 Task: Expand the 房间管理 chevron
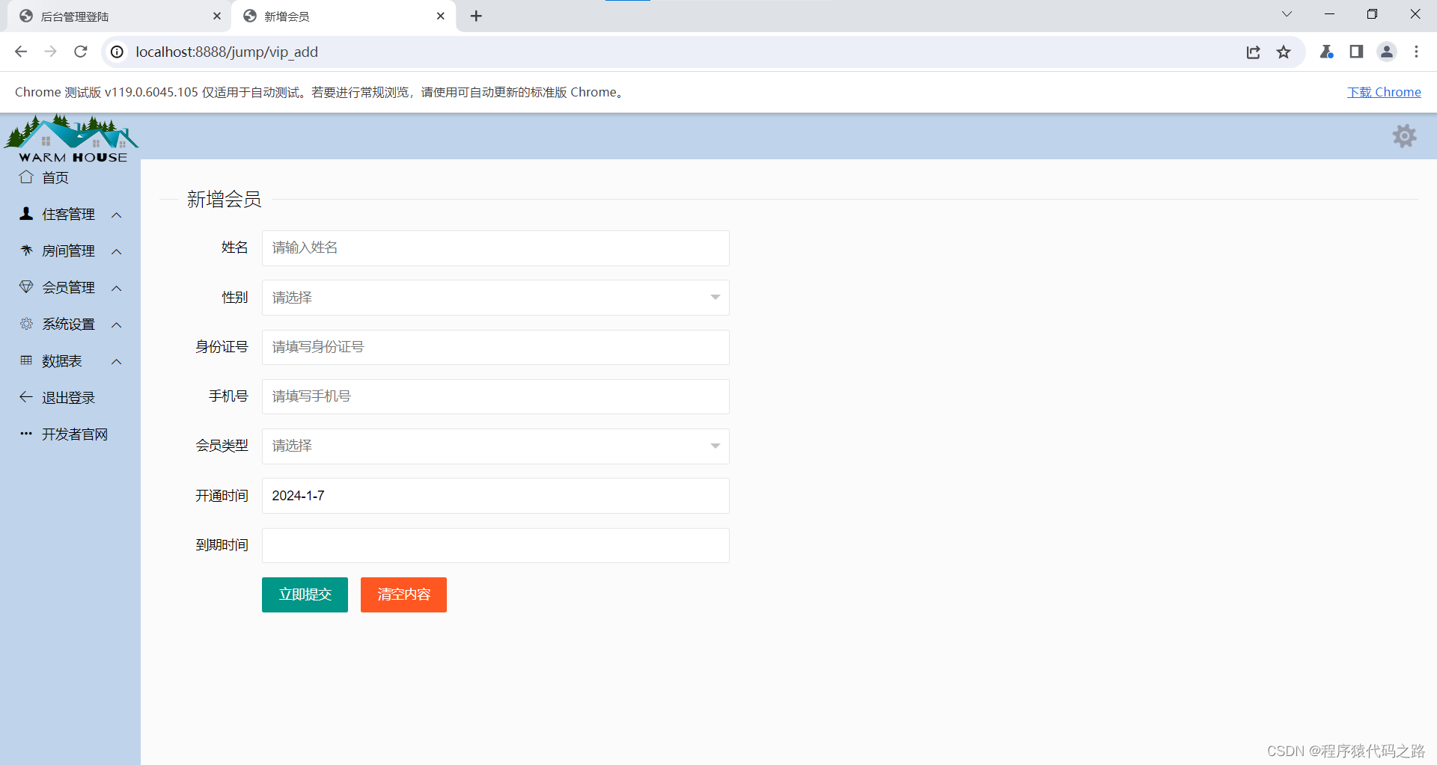tap(117, 252)
